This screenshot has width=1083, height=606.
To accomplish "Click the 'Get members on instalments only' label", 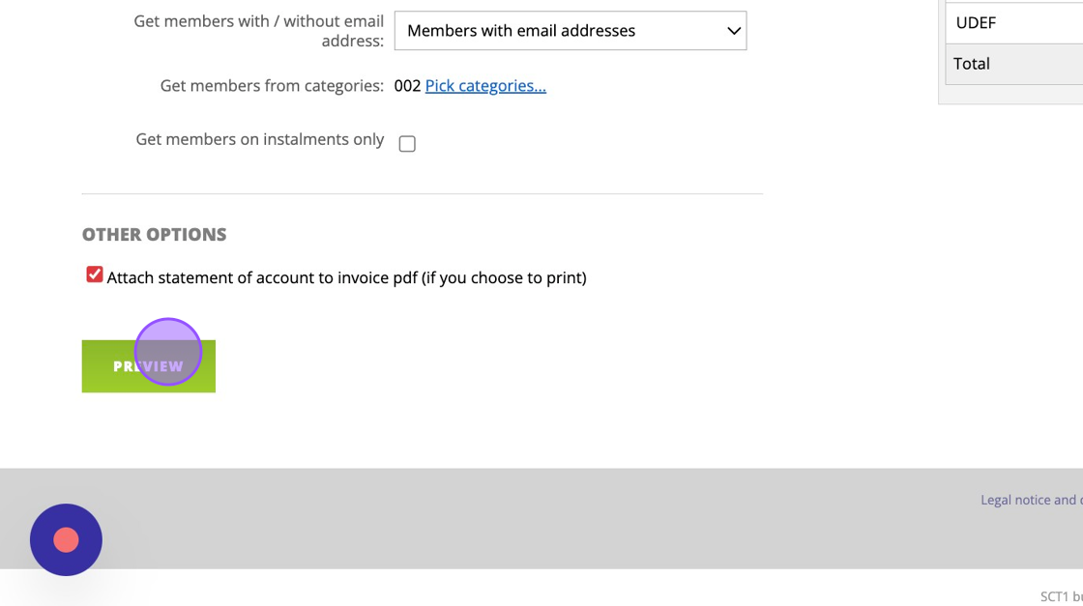I will [x=259, y=139].
